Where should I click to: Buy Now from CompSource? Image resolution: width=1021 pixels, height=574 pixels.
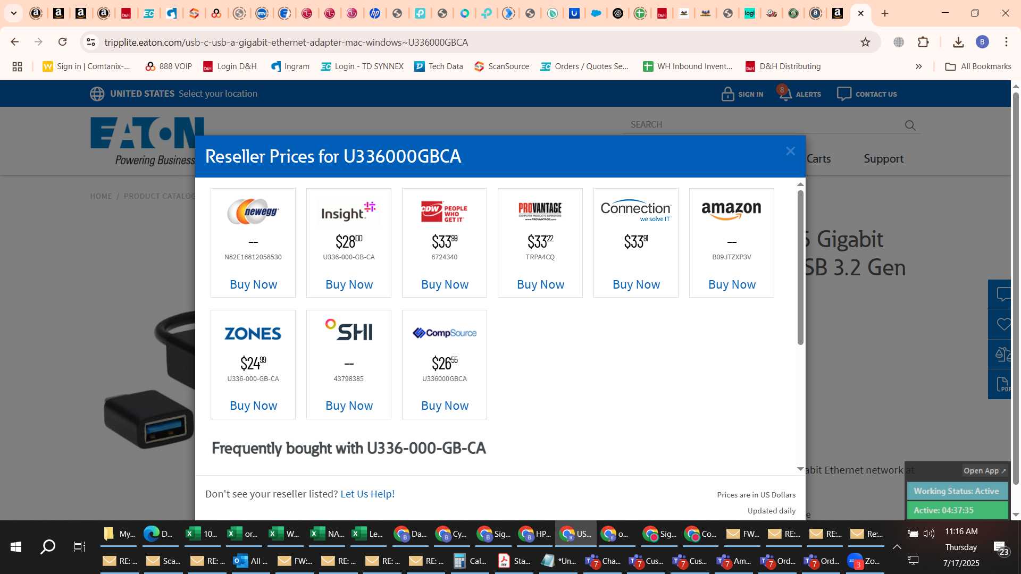(x=445, y=406)
